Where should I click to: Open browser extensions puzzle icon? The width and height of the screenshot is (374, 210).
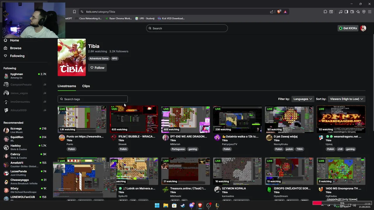click(x=325, y=12)
